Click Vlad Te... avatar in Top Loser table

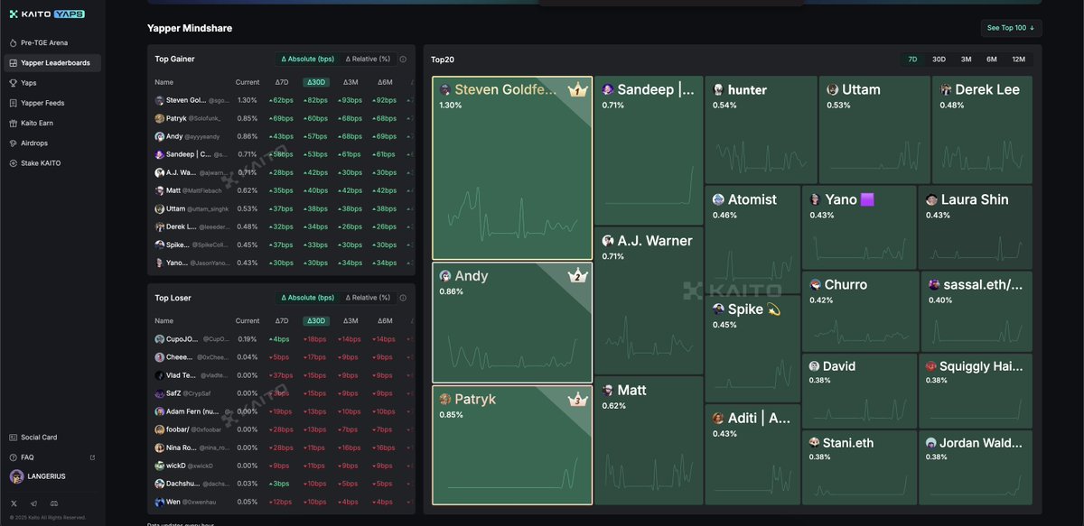tap(160, 375)
